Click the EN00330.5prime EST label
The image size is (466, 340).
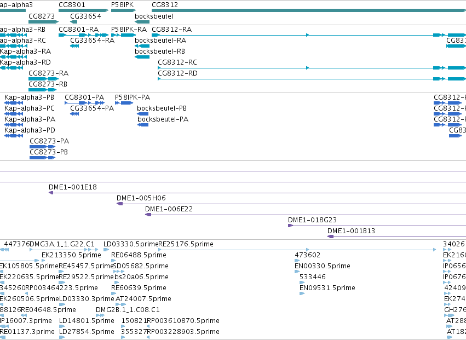[x=323, y=266]
